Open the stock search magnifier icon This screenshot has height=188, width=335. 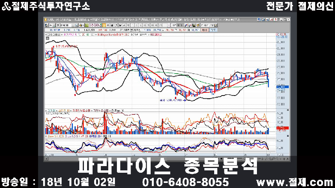[76, 25]
